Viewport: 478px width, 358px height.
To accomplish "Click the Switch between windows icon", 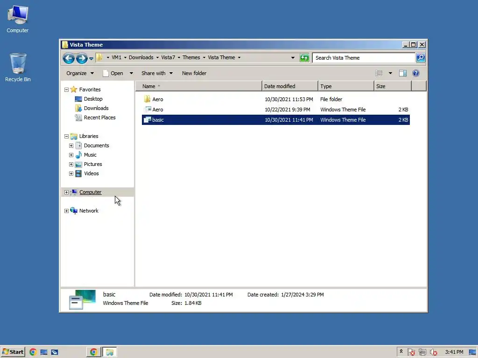I will [55, 352].
